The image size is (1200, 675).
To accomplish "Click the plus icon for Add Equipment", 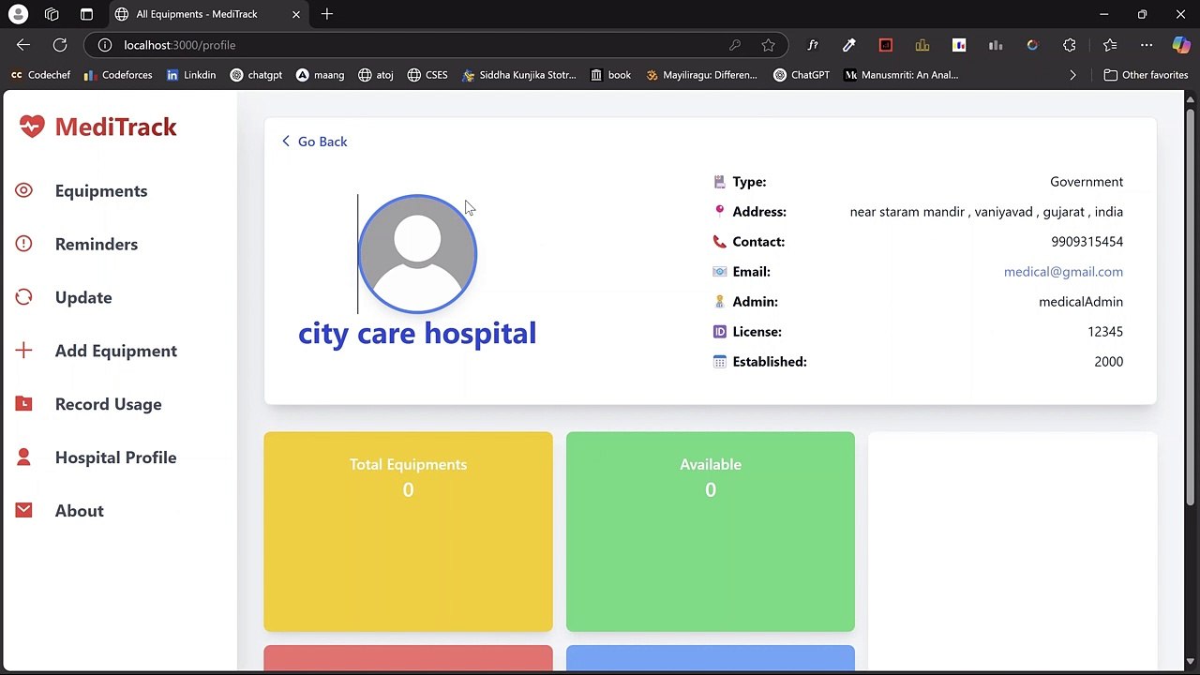I will [x=23, y=351].
